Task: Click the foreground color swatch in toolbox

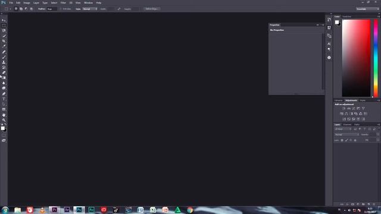Action: (x=2, y=128)
